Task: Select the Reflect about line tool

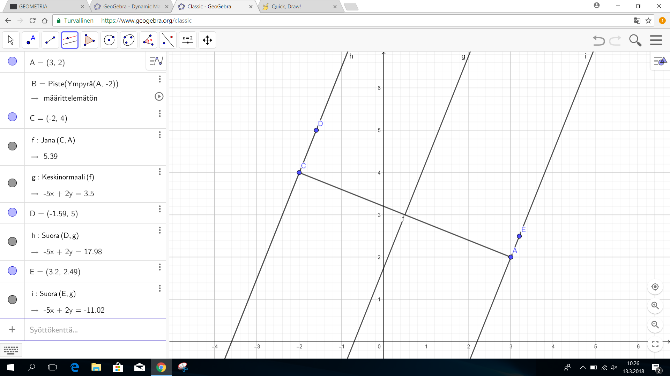Action: (168, 40)
